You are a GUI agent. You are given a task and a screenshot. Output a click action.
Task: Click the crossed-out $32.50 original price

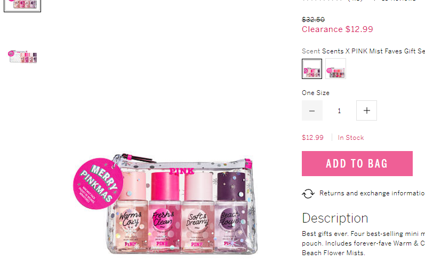[314, 20]
